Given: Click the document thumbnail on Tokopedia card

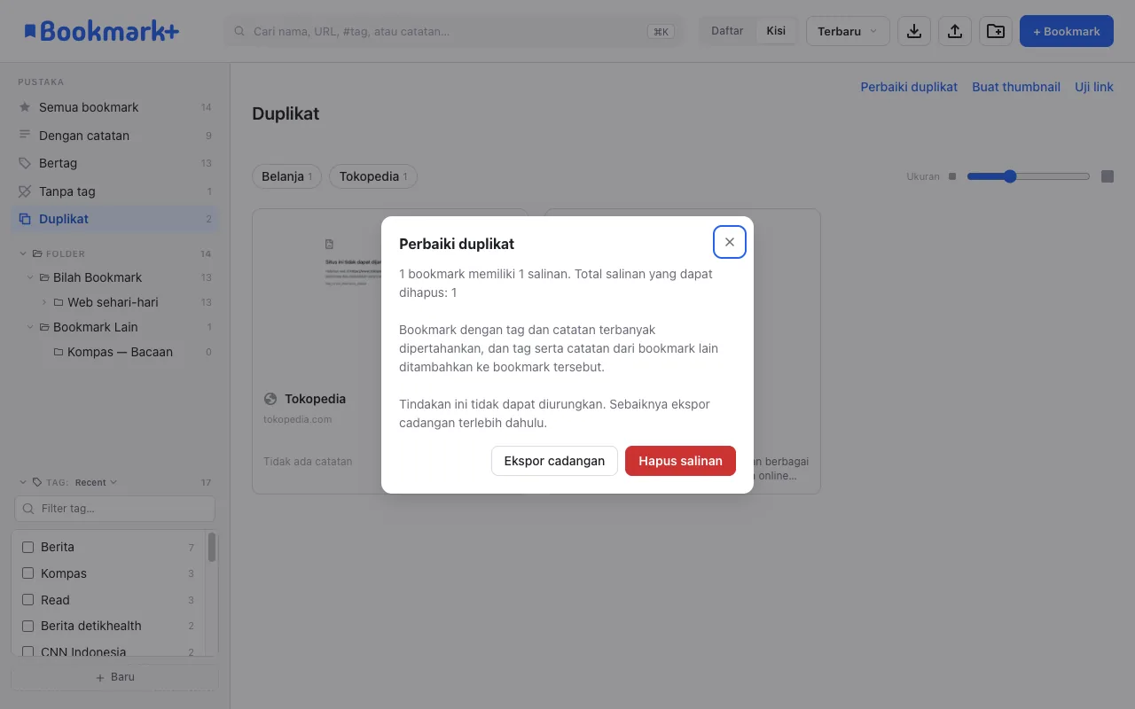Looking at the screenshot, I should pyautogui.click(x=330, y=244).
